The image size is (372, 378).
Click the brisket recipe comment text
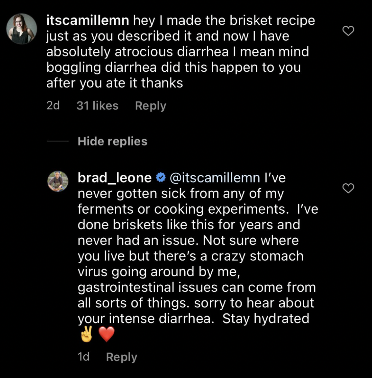178,52
